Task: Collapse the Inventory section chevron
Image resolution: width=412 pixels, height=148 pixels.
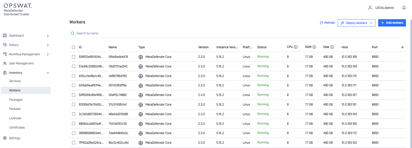Action: pos(48,73)
